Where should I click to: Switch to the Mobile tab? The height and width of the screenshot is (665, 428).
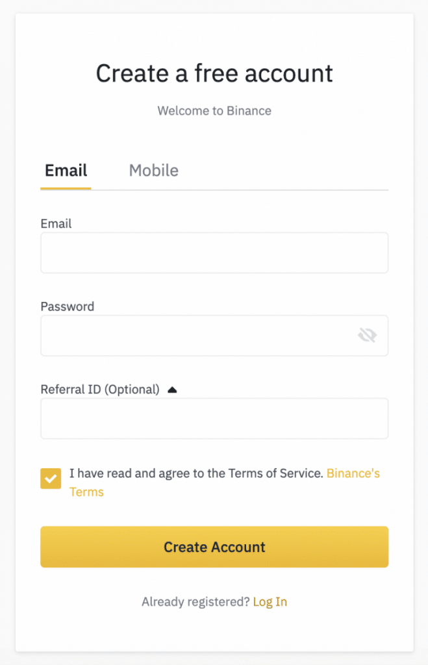[153, 170]
